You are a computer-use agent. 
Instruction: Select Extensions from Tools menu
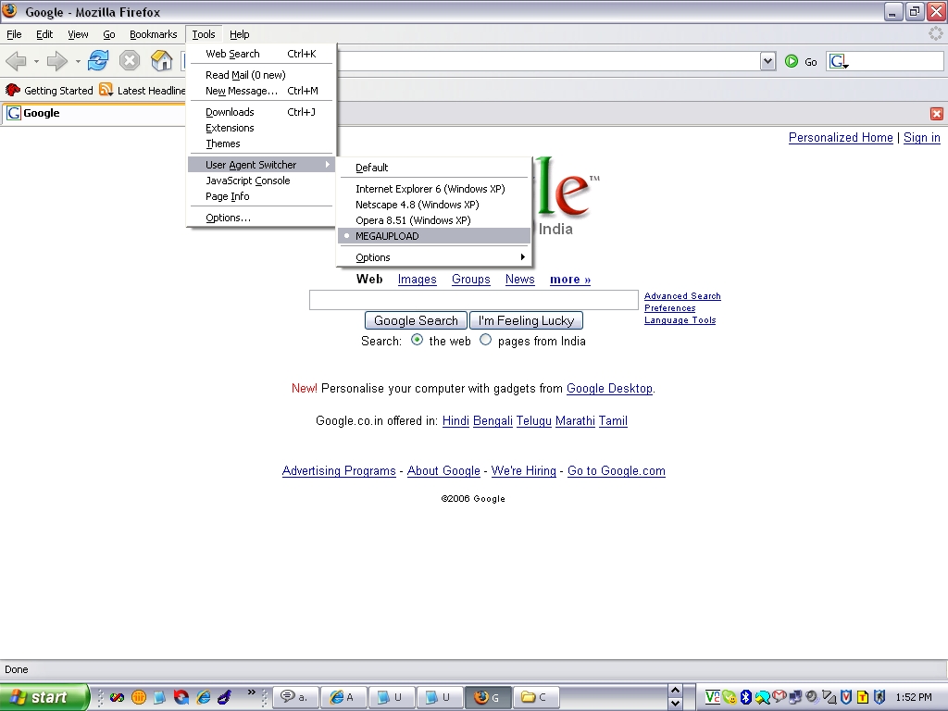pos(260,128)
